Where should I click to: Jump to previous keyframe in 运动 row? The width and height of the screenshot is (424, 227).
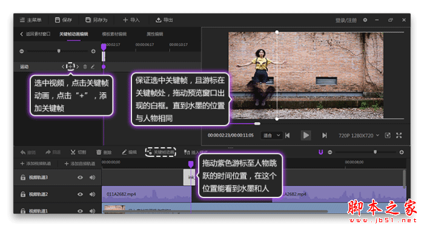click(63, 66)
